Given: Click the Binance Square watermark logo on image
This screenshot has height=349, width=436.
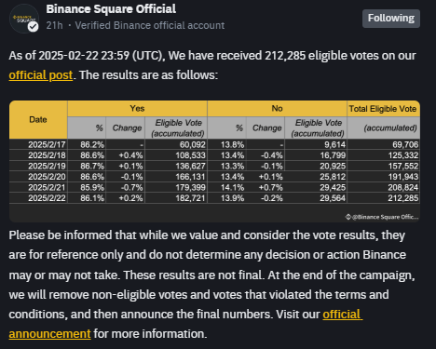Looking at the screenshot, I should [382, 217].
